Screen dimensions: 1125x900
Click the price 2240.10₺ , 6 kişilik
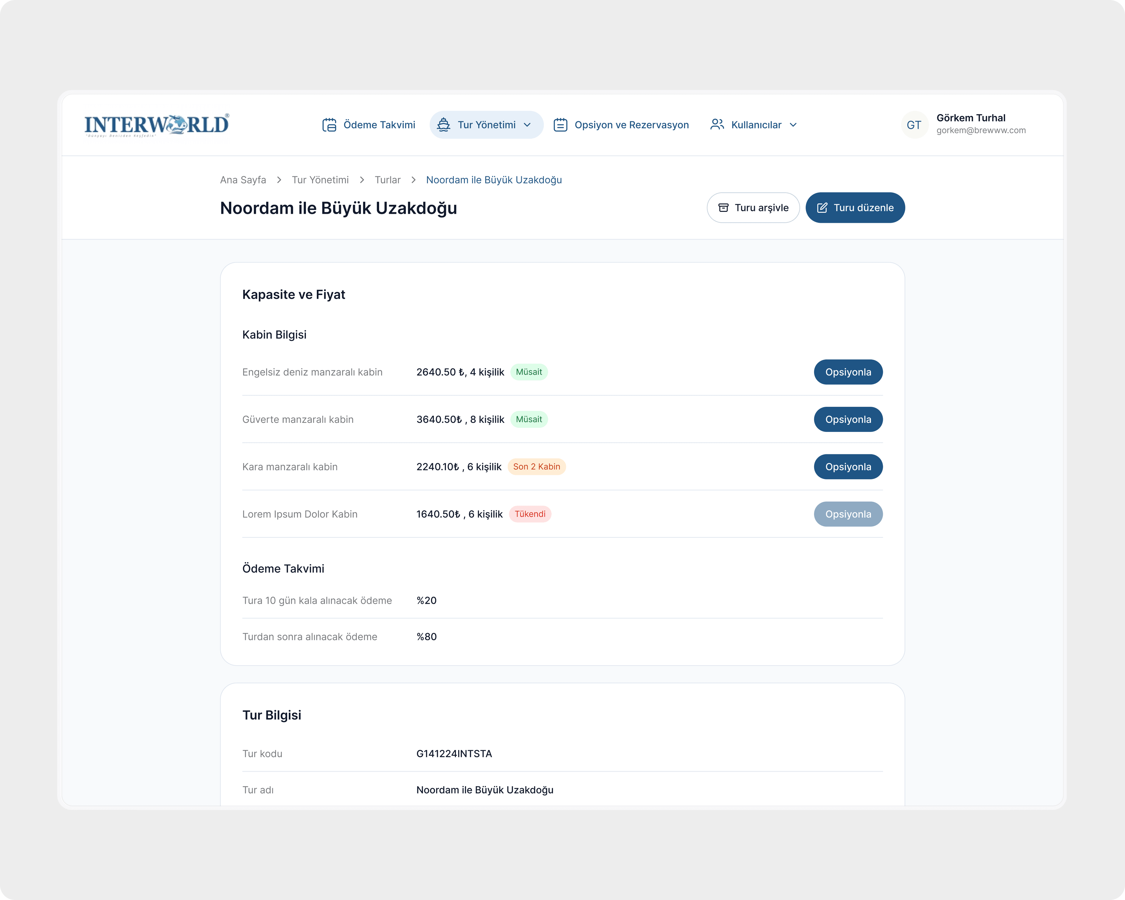click(x=459, y=467)
